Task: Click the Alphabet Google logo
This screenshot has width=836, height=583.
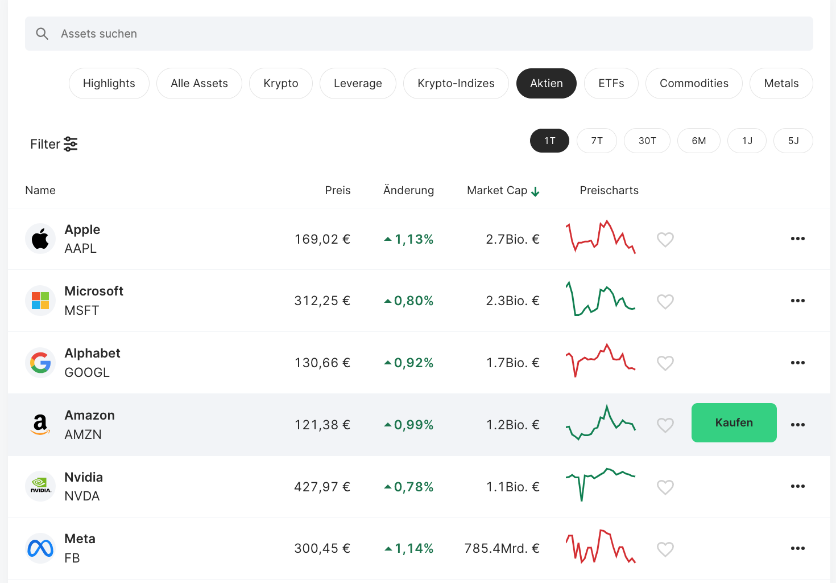Action: [x=40, y=363]
